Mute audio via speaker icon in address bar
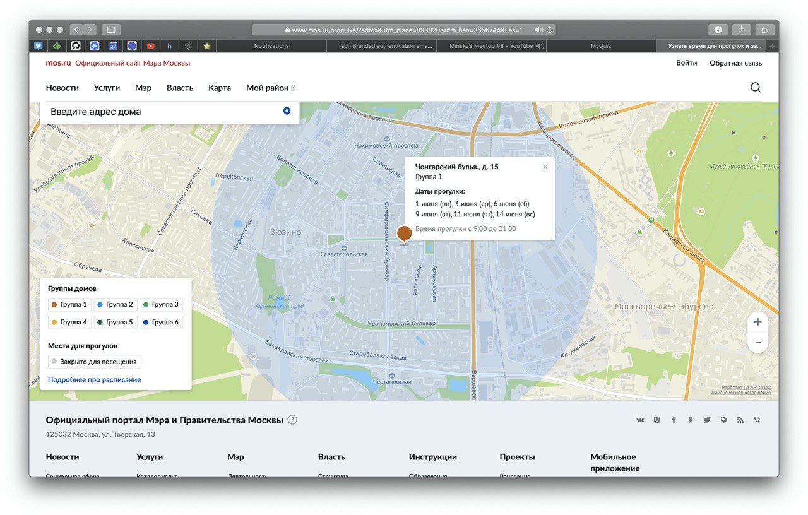Viewport: 808px width, 515px height. [538, 30]
